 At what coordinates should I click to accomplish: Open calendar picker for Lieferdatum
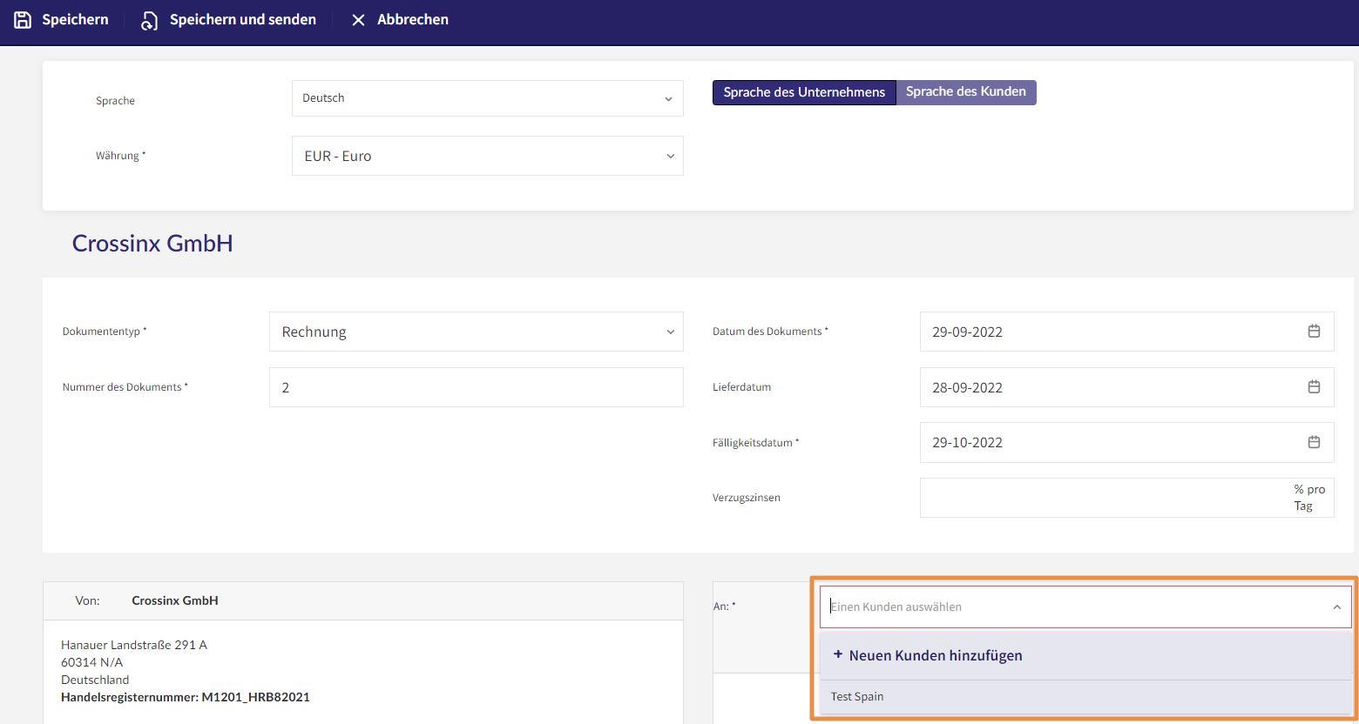tap(1314, 387)
